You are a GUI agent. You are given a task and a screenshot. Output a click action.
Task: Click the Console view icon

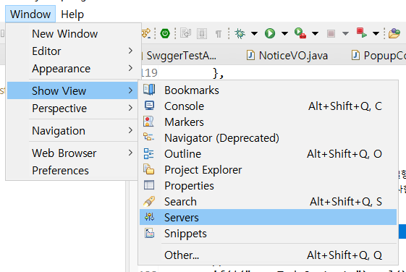click(x=149, y=106)
